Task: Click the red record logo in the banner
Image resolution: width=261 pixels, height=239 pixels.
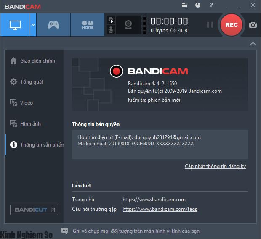Action: point(116,71)
